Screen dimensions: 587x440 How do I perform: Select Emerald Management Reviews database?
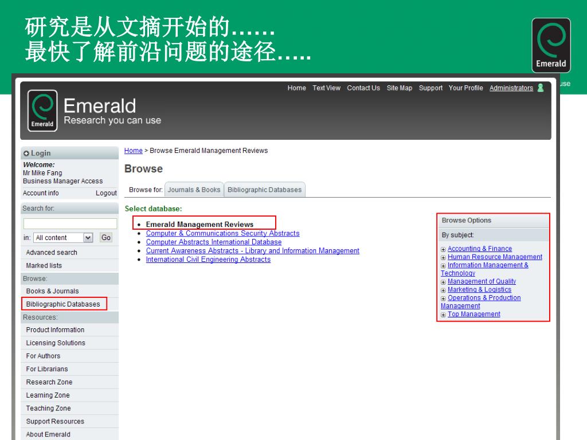(199, 224)
